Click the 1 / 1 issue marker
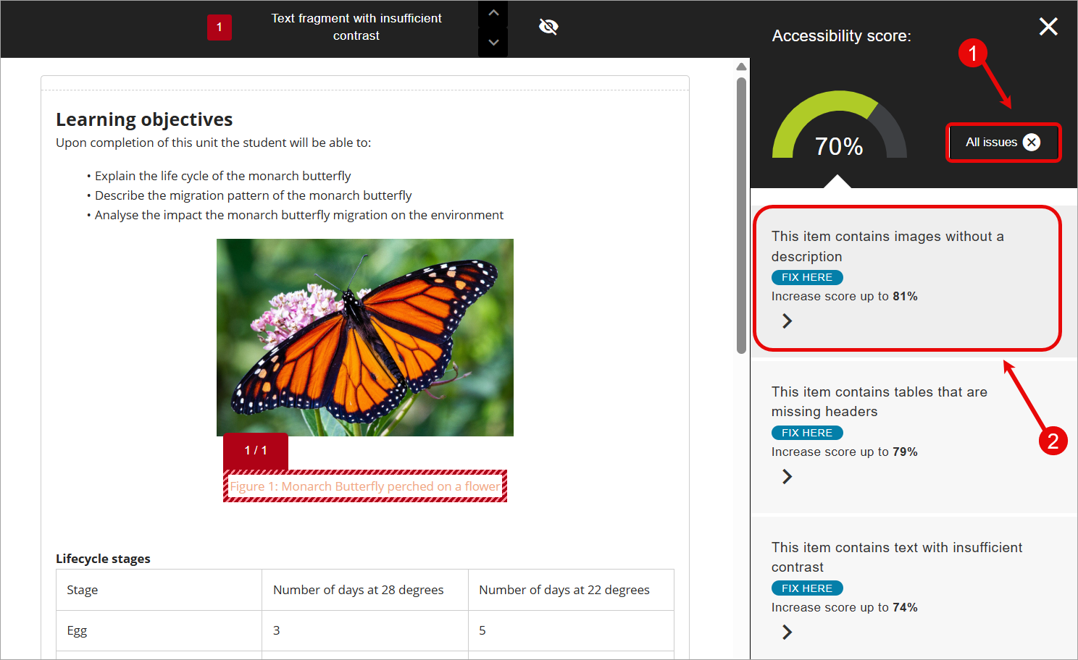 tap(256, 451)
